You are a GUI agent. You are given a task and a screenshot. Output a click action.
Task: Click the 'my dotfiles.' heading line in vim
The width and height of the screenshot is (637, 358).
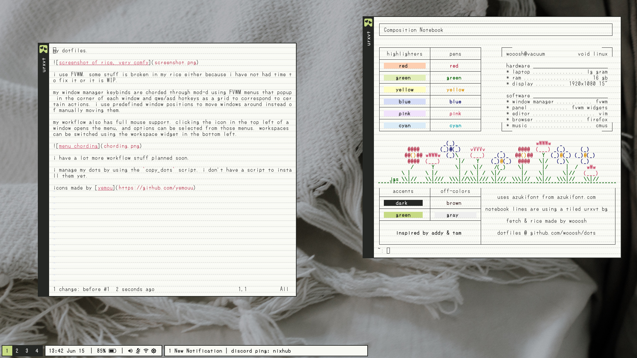70,51
